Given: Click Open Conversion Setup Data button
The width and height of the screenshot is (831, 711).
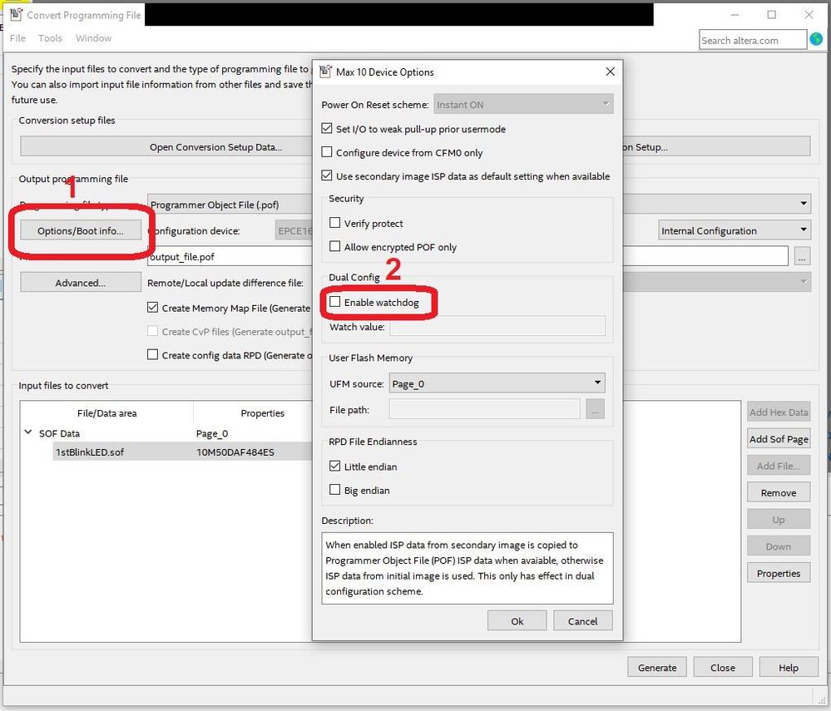Looking at the screenshot, I should tap(166, 146).
